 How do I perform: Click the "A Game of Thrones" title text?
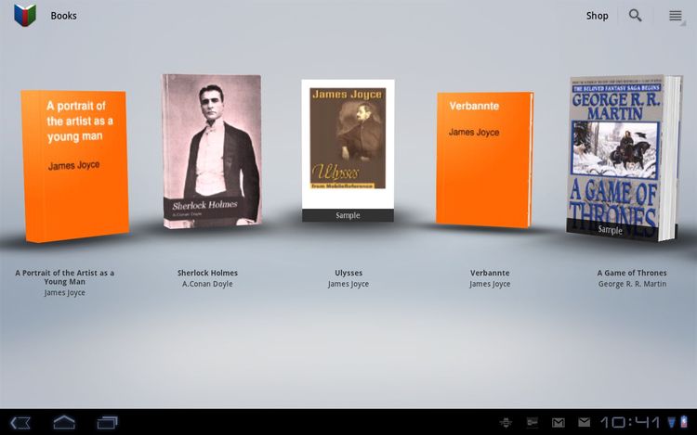pyautogui.click(x=632, y=273)
